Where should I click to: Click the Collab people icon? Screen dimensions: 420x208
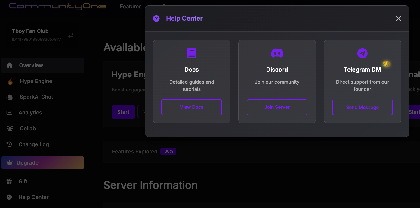click(10, 129)
